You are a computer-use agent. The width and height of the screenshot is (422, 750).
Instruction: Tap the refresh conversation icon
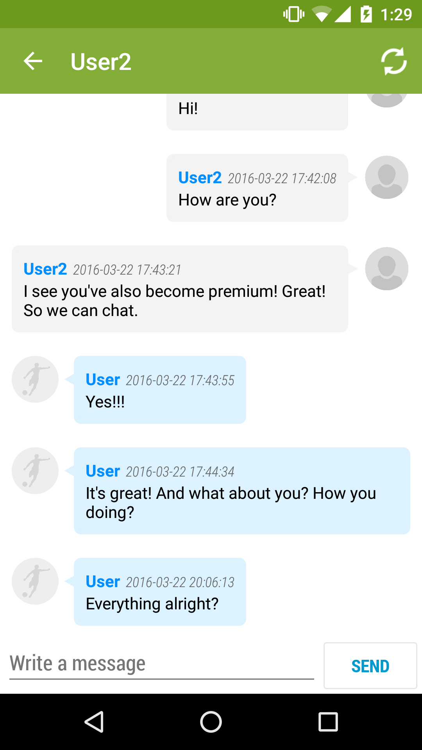click(394, 61)
